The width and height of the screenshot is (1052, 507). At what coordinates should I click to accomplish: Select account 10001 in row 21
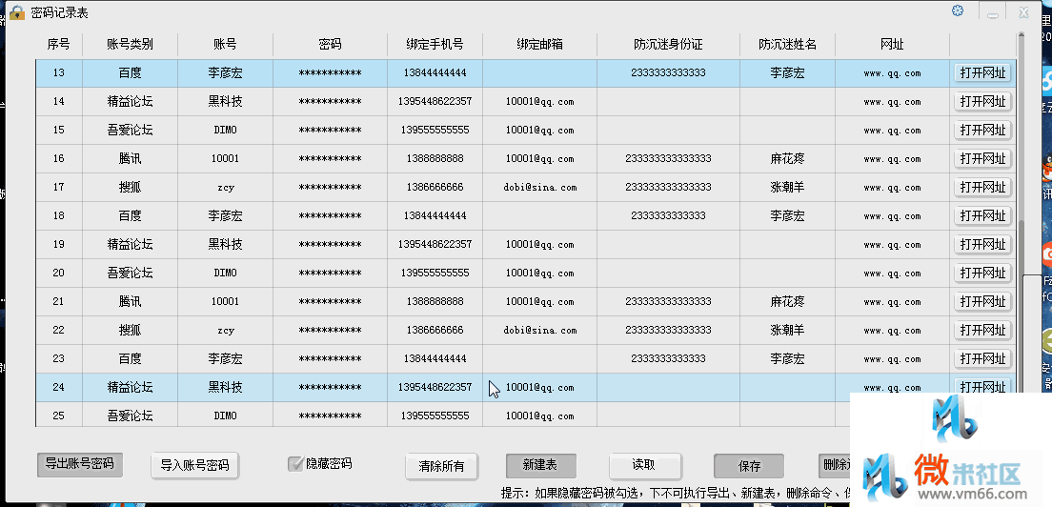226,302
